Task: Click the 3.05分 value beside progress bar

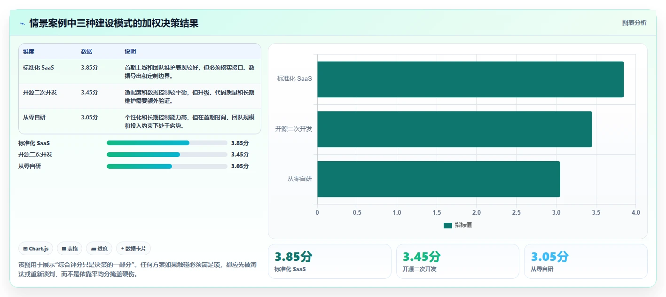Action: tap(240, 166)
